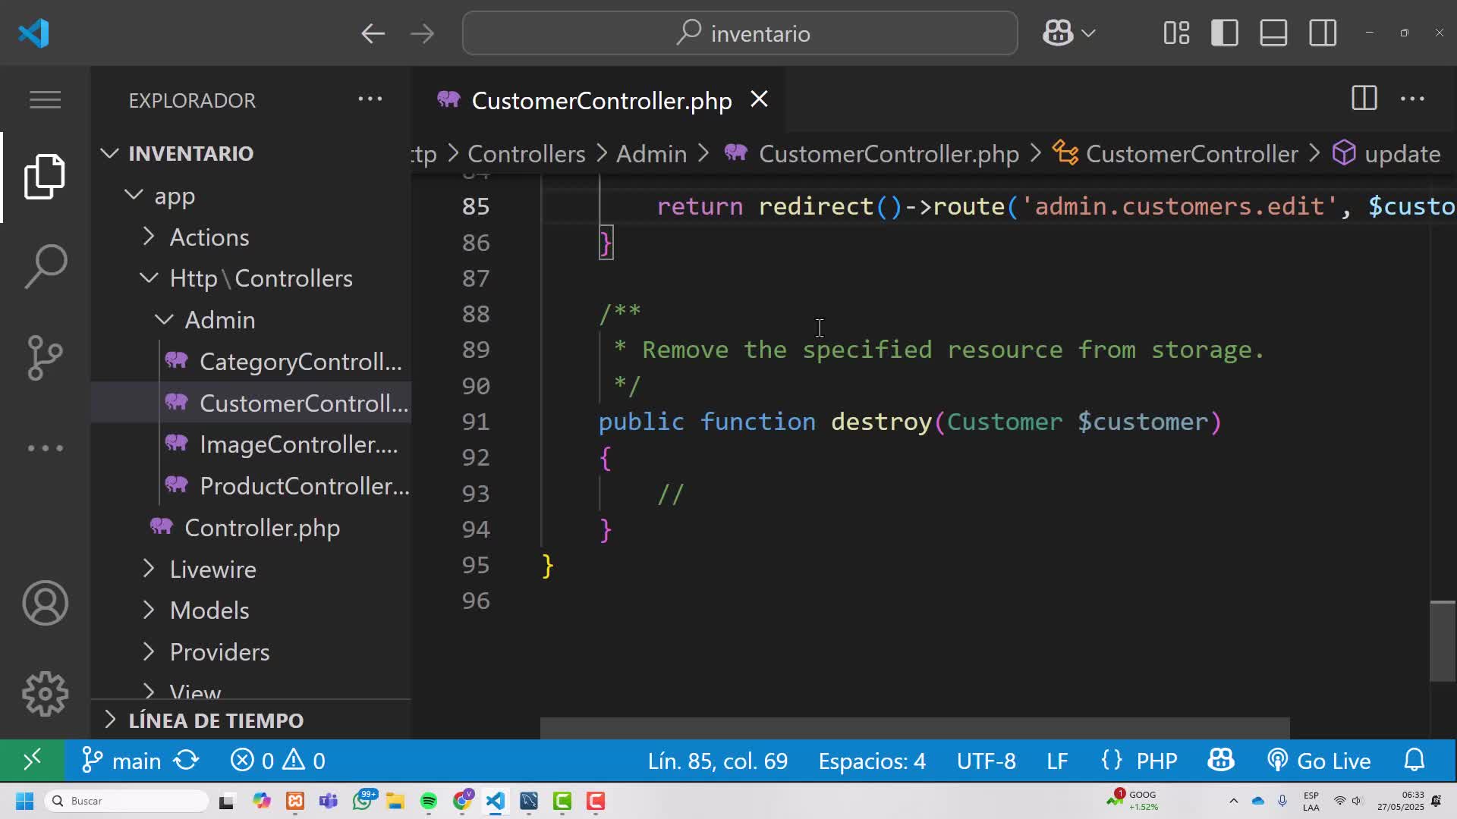Open XAMPP from the taskbar
The height and width of the screenshot is (819, 1457).
[x=295, y=801]
